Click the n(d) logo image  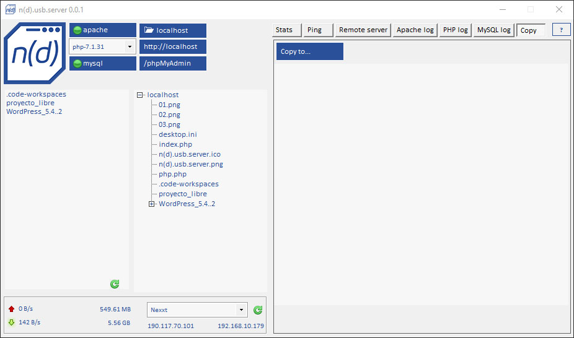coord(35,53)
